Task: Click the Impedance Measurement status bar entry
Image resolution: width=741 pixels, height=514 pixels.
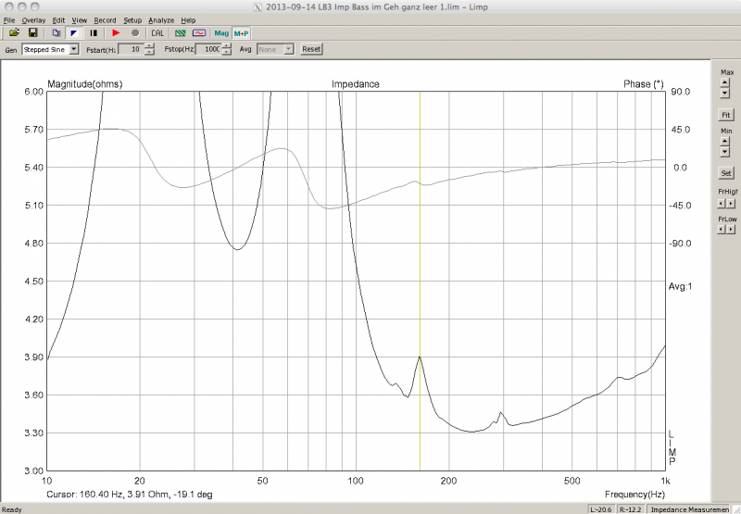Action: [689, 509]
